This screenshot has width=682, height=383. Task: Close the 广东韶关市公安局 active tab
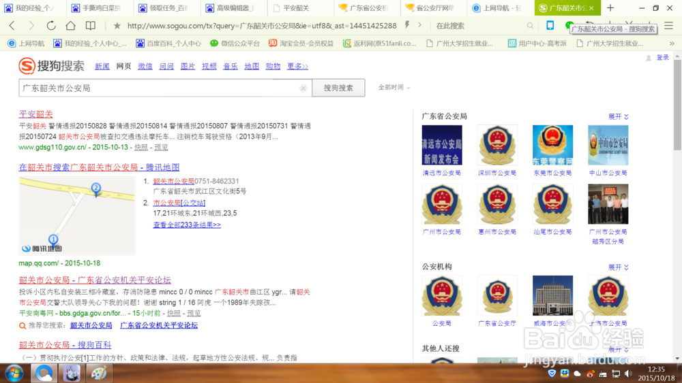tap(591, 7)
